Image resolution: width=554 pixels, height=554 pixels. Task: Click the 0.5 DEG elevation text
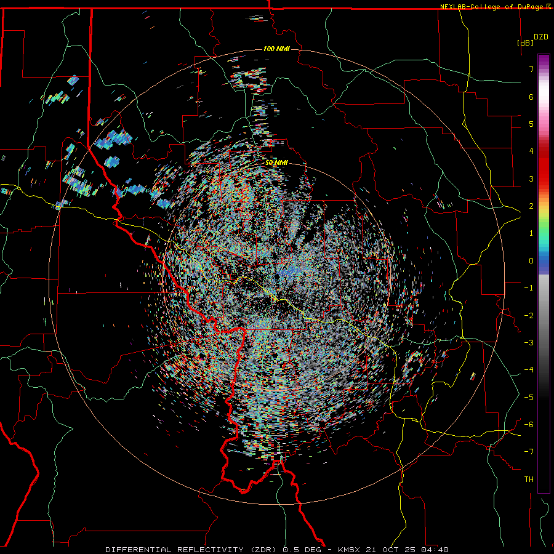[302, 550]
